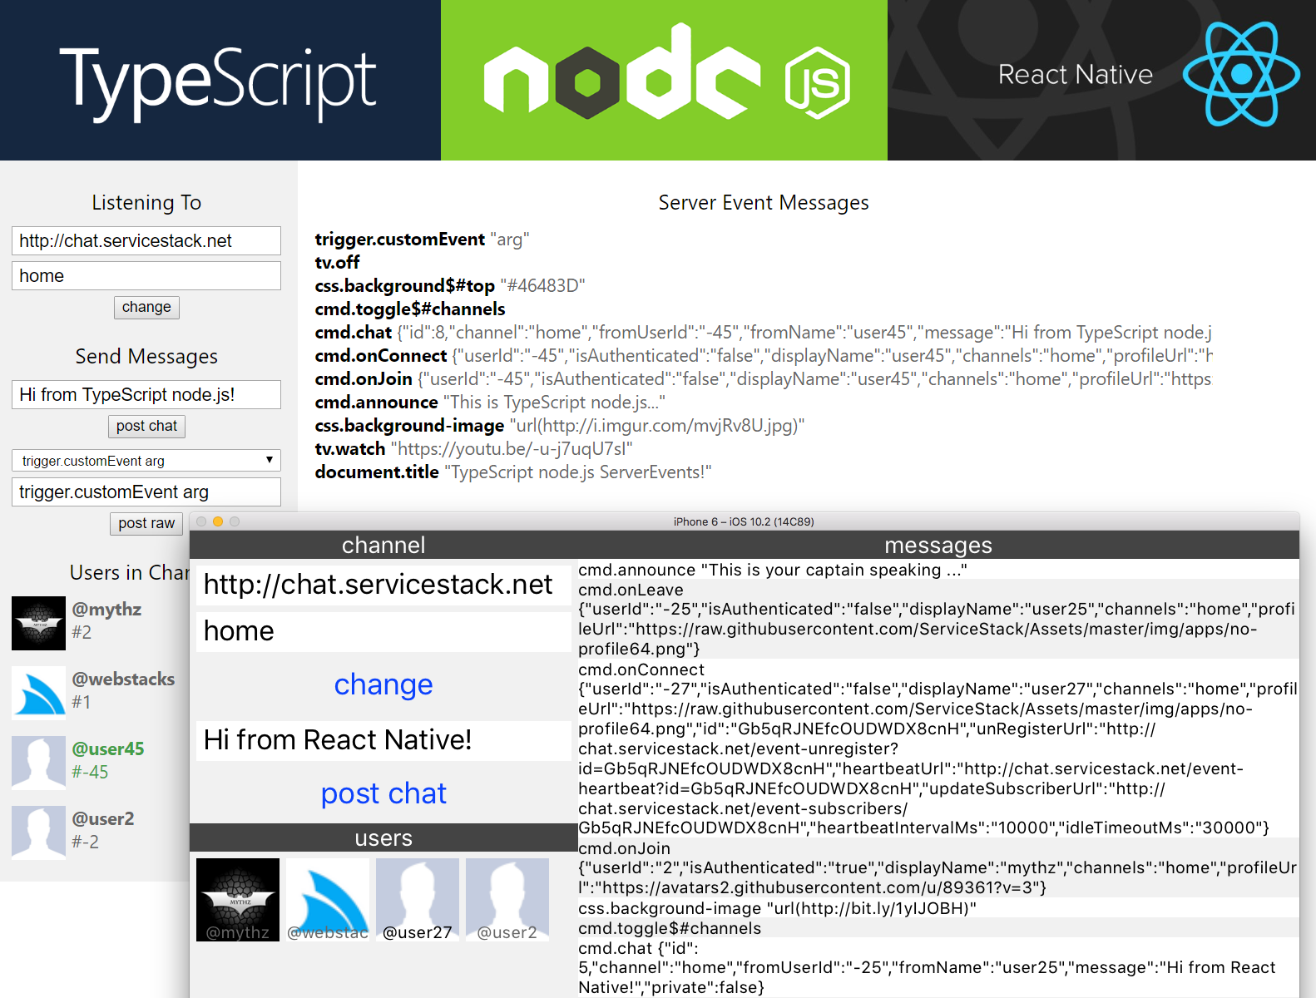Click the change button under Listening To
The width and height of the screenshot is (1316, 998).
click(x=146, y=307)
